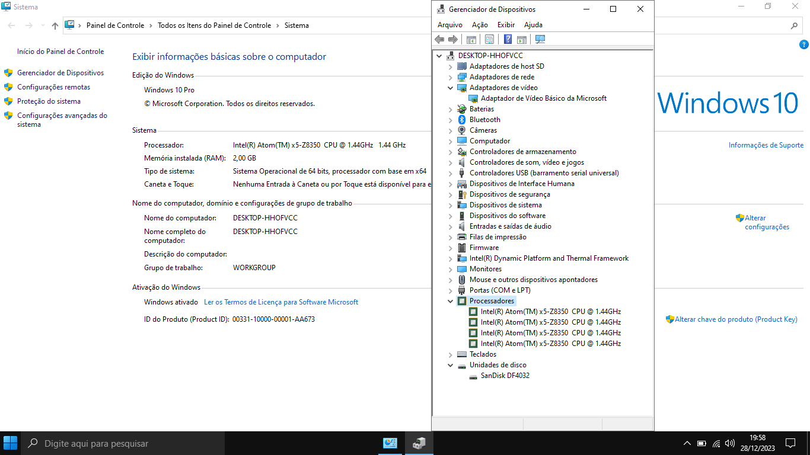Image resolution: width=810 pixels, height=455 pixels.
Task: Open Informações de Suporte link
Action: coord(766,145)
